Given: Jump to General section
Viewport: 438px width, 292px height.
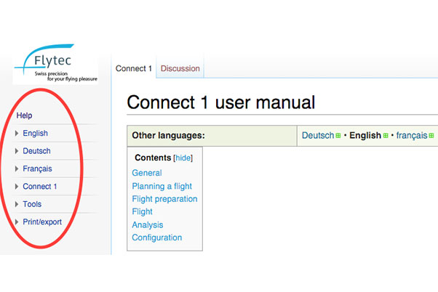Looking at the screenshot, I should point(147,173).
